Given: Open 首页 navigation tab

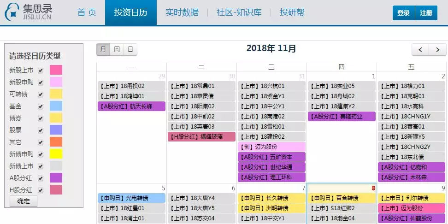Looking at the screenshot, I should (x=87, y=12).
